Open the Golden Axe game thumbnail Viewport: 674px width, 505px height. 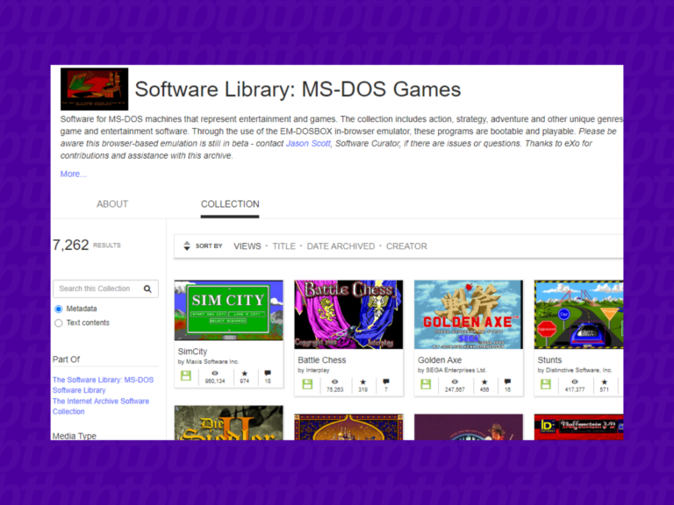(469, 315)
